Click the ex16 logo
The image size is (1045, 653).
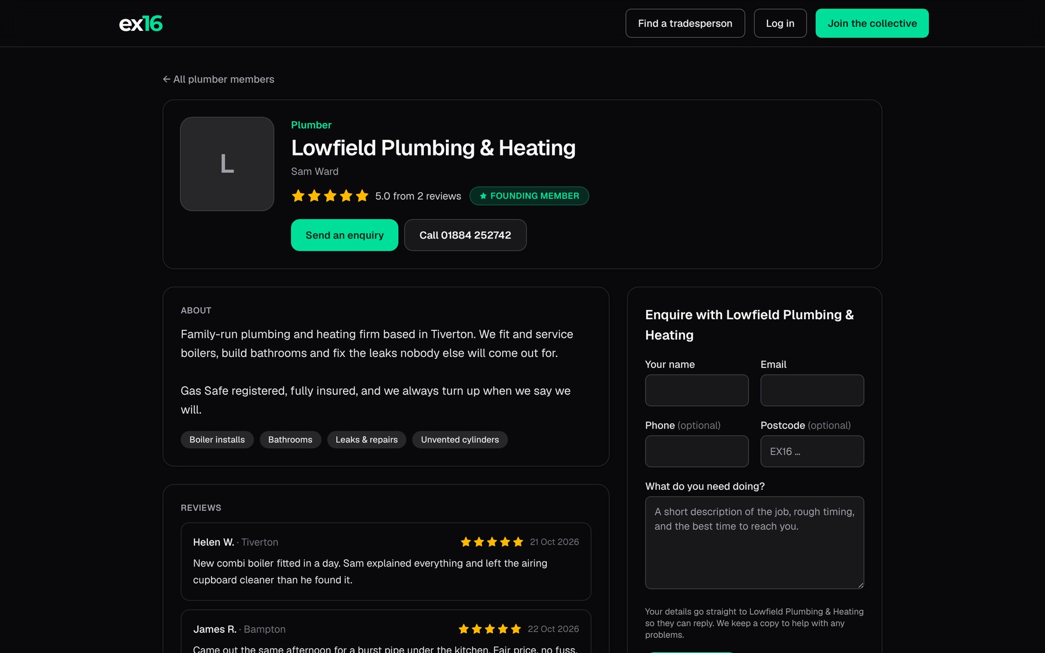pos(140,24)
